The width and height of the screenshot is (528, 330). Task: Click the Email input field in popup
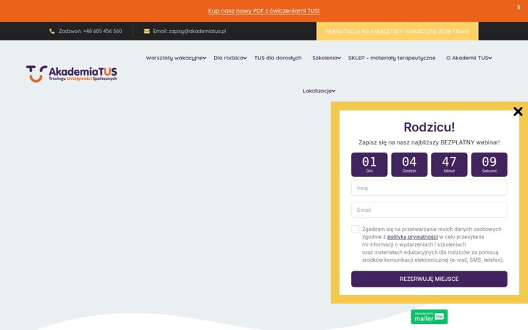click(x=429, y=210)
